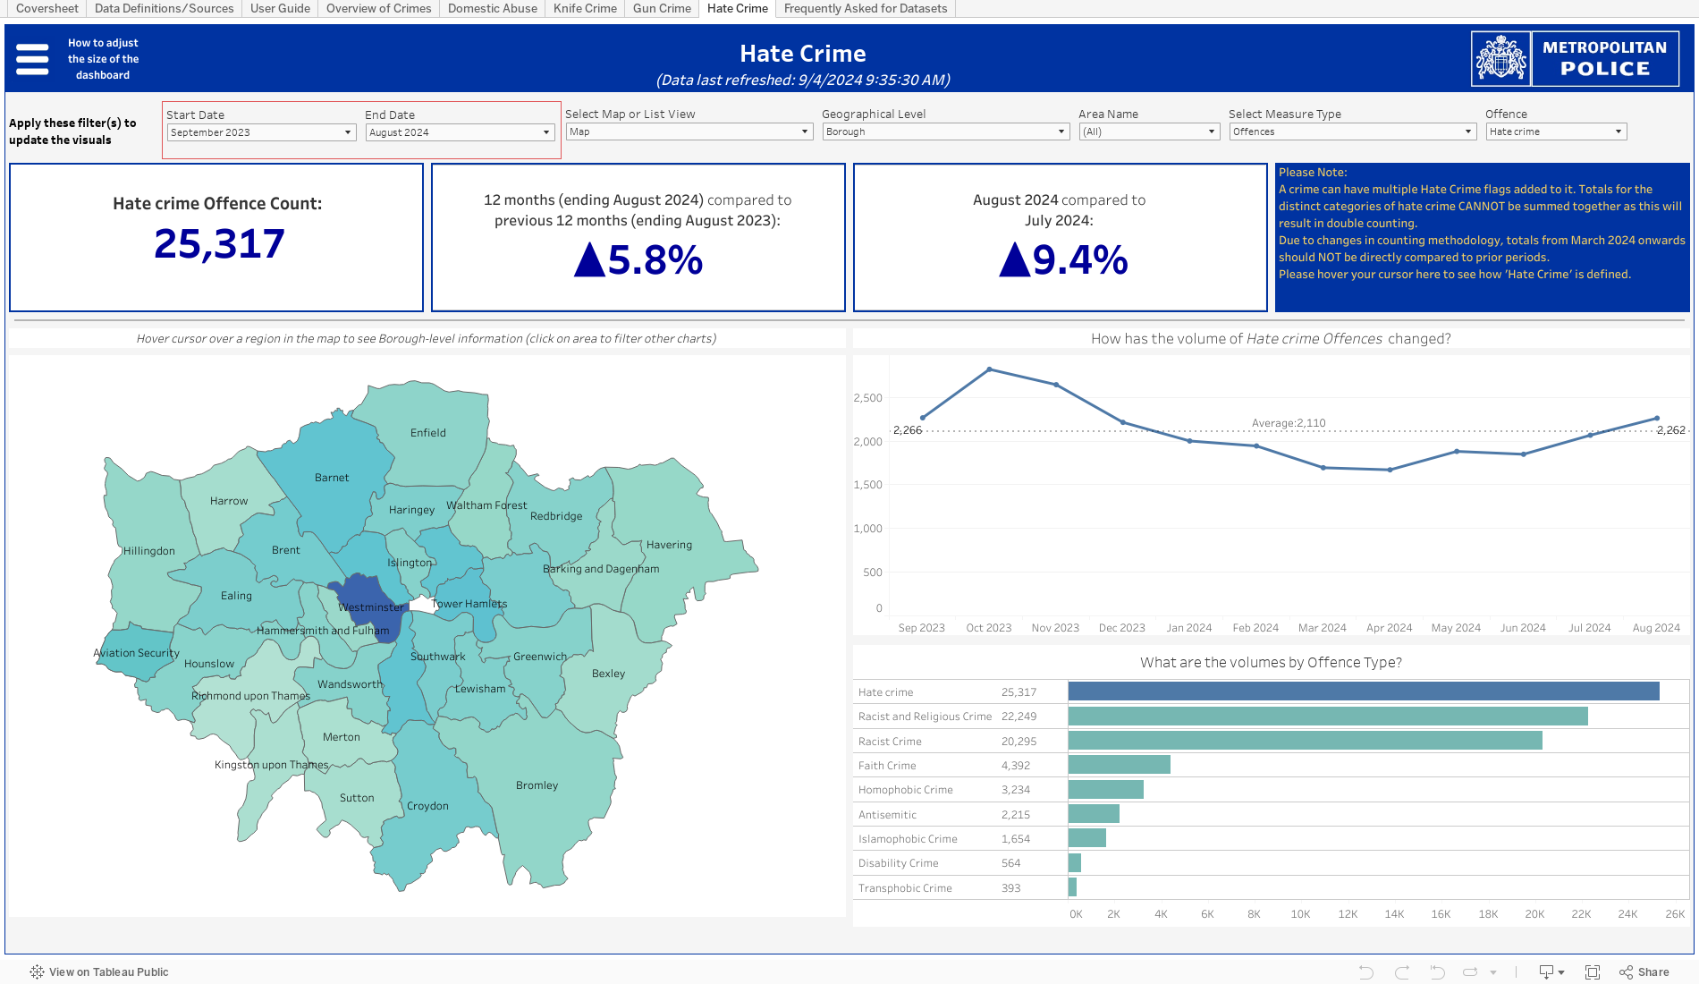Open the Start Date dropdown

(261, 132)
